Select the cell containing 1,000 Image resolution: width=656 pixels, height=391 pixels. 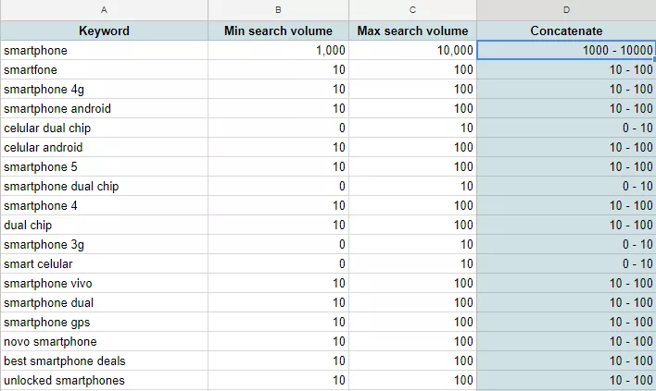(x=278, y=51)
